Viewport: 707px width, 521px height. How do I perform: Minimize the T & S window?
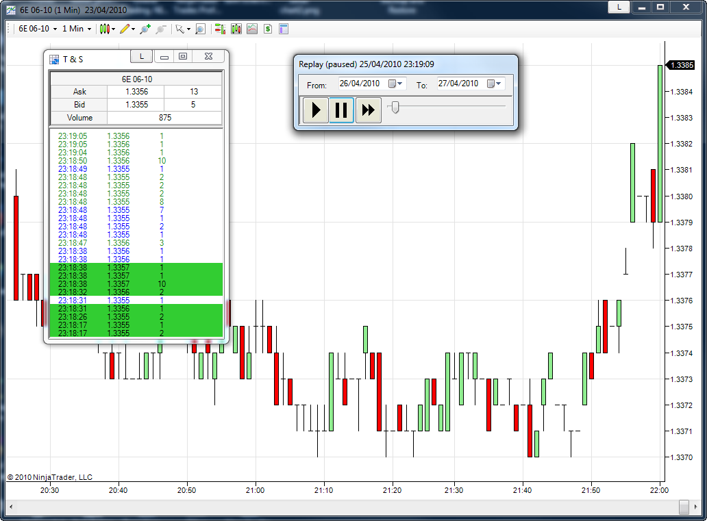pos(164,56)
